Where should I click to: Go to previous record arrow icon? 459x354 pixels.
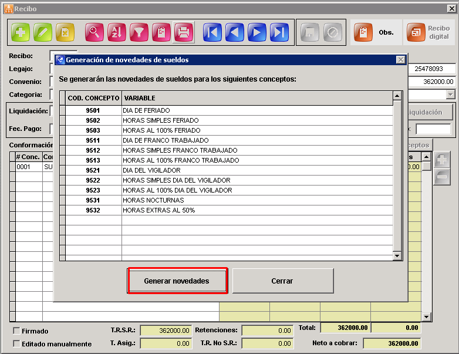pos(235,32)
